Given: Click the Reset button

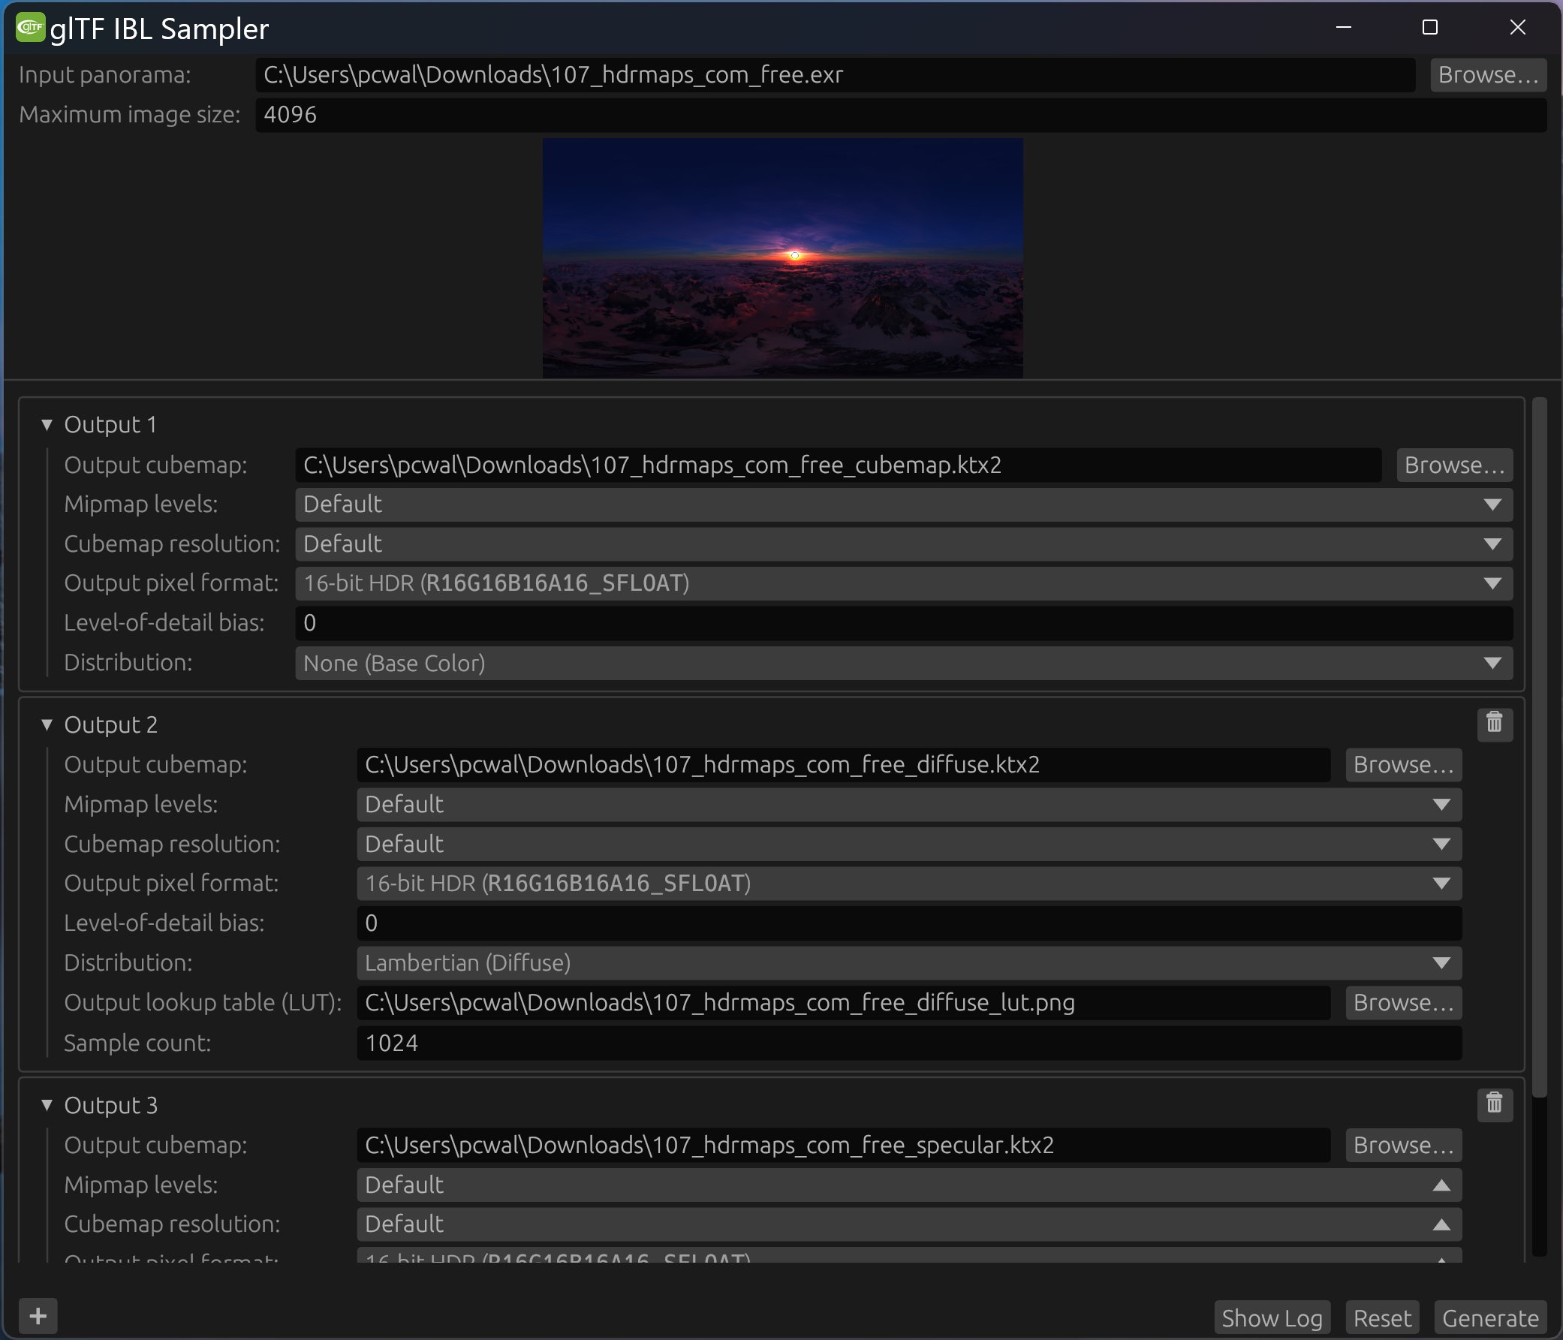Looking at the screenshot, I should (1381, 1314).
